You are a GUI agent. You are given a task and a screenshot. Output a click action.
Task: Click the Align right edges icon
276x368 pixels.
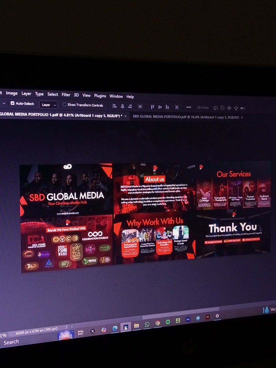130,106
